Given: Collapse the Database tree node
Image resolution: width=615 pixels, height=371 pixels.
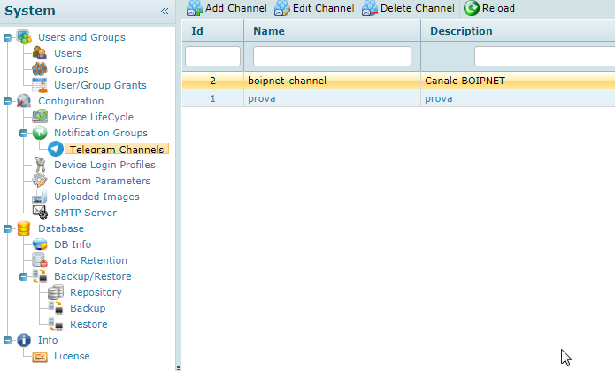Looking at the screenshot, I should [x=7, y=228].
